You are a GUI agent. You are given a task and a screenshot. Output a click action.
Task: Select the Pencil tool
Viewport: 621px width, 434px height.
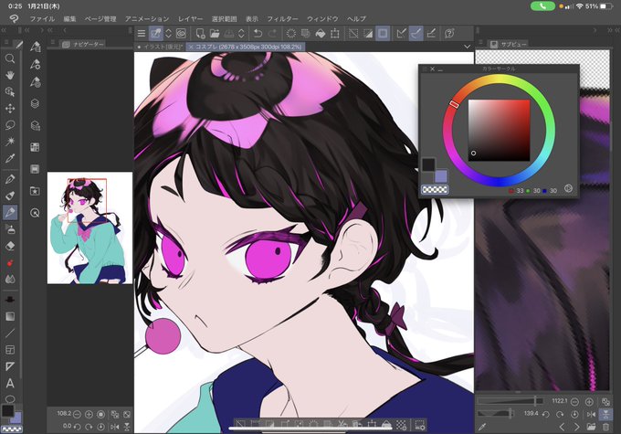pyautogui.click(x=10, y=196)
